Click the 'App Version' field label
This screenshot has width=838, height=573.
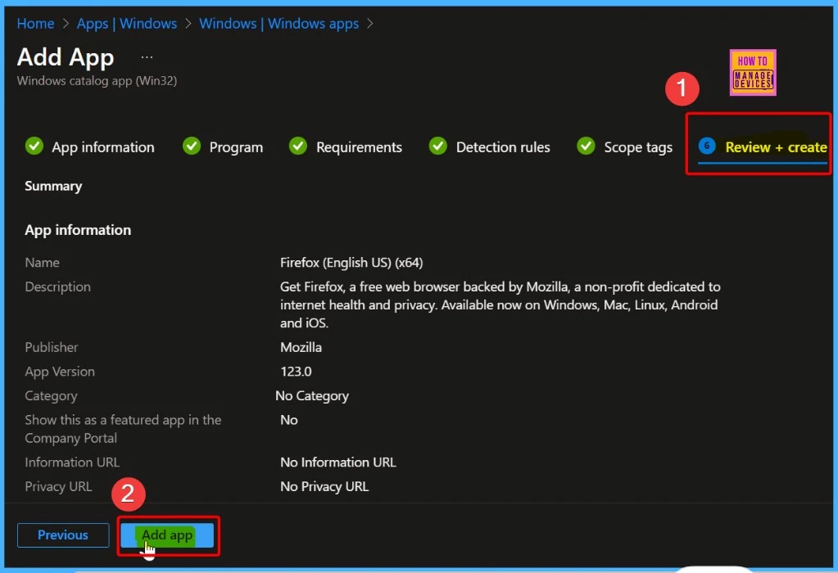point(60,372)
